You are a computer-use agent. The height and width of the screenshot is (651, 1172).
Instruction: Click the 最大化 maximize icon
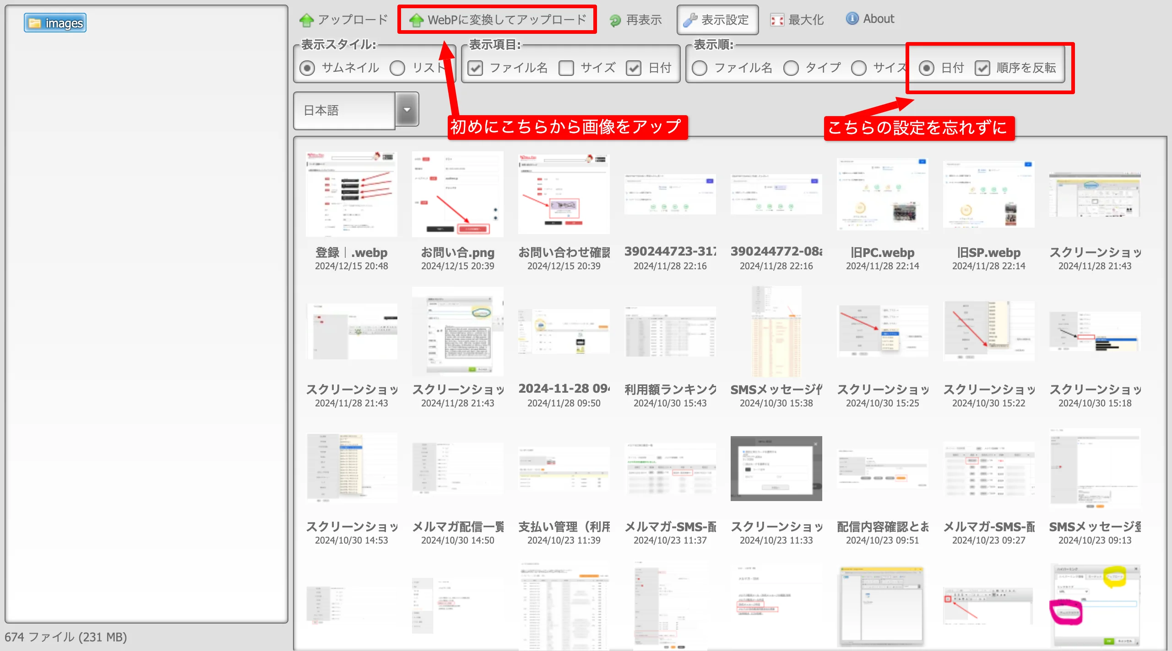777,20
